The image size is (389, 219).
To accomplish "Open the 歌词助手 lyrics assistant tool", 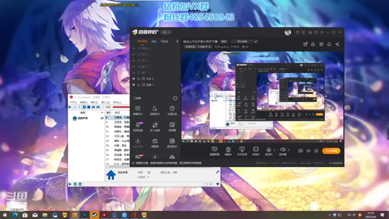I will (x=172, y=143).
